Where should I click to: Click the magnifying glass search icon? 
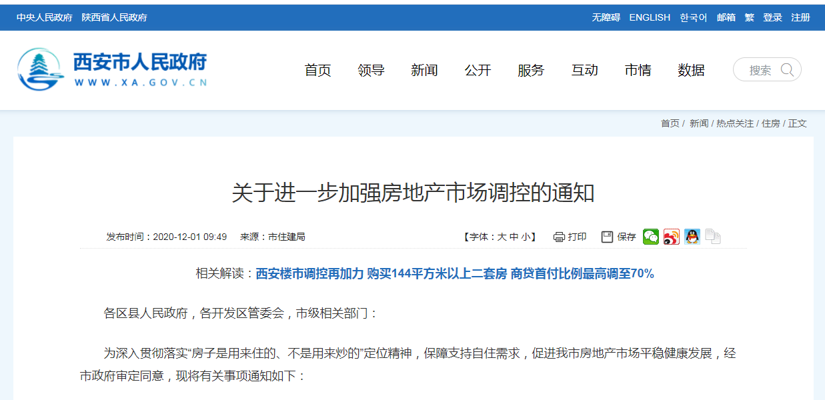pyautogui.click(x=787, y=70)
